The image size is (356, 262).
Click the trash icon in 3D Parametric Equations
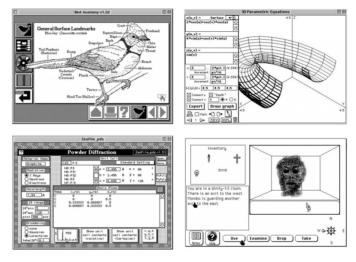[x=235, y=120]
